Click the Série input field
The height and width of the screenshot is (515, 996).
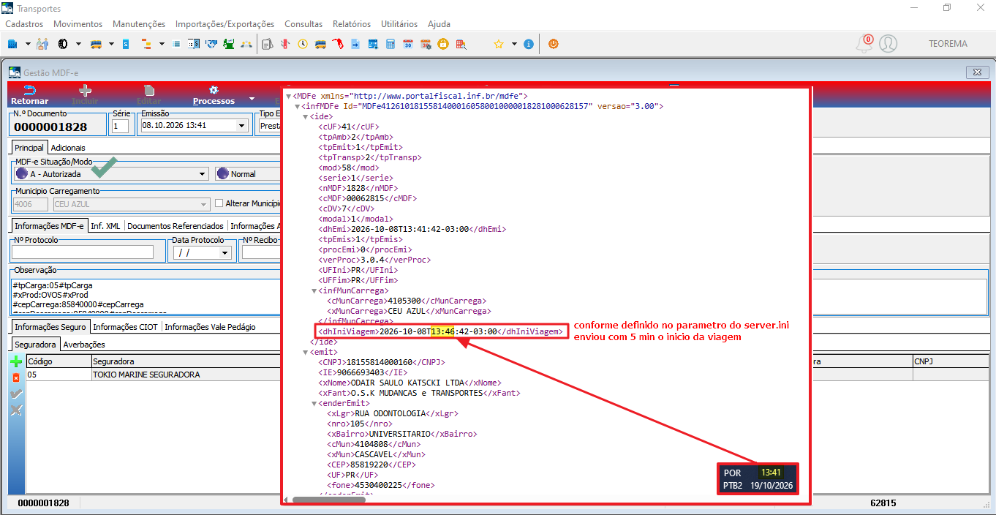coord(121,126)
